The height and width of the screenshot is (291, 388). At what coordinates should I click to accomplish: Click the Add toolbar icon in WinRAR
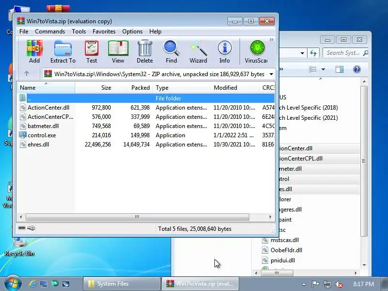point(34,52)
